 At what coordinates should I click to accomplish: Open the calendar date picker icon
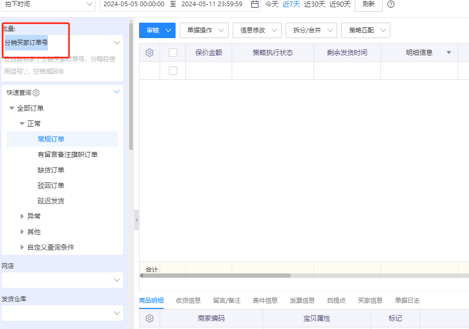[255, 4]
